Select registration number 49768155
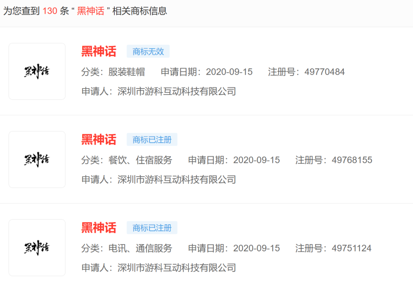 [x=352, y=160]
